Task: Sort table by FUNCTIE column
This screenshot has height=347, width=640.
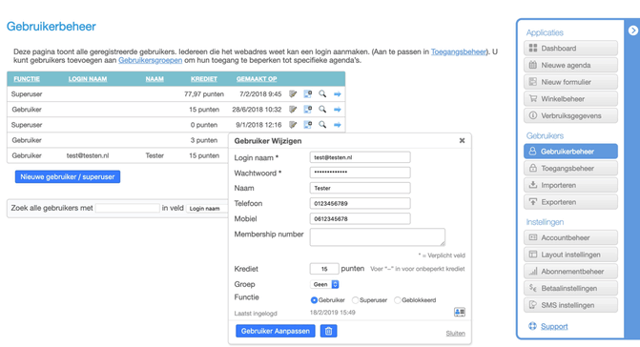Action: 27,79
